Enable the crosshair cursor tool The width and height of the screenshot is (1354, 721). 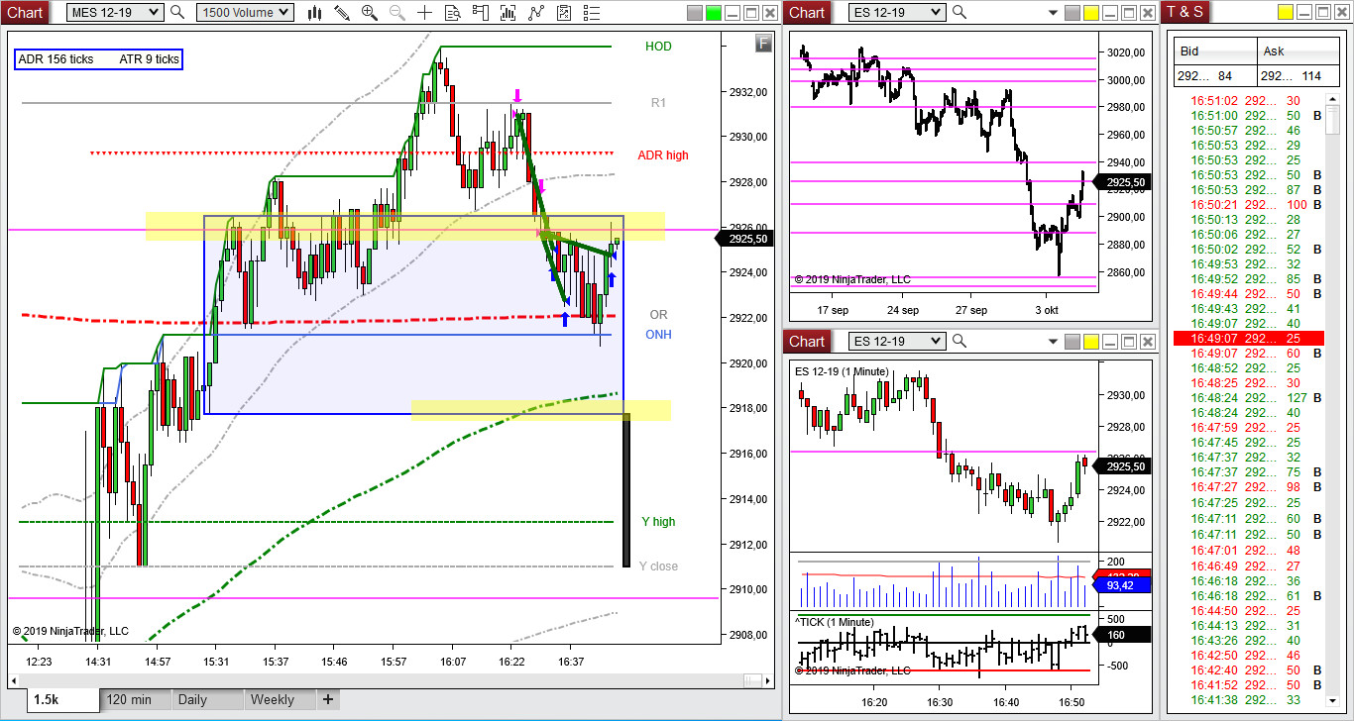point(425,12)
